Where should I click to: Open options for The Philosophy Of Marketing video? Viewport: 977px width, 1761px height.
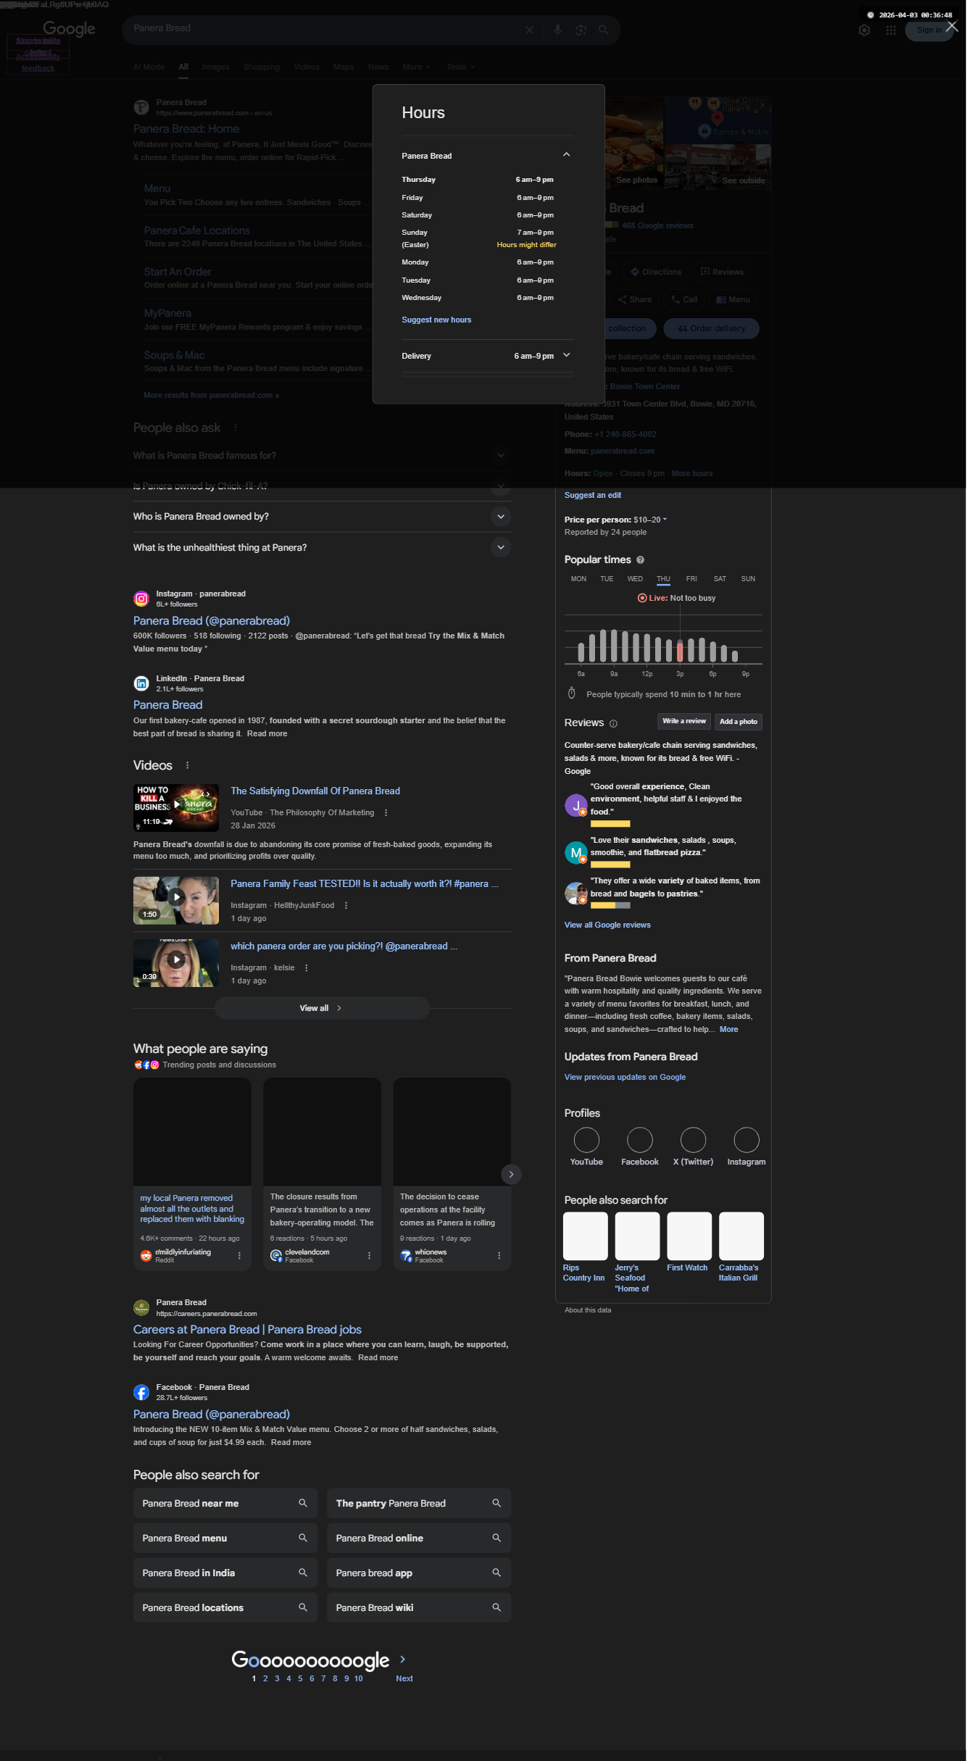[x=386, y=812]
